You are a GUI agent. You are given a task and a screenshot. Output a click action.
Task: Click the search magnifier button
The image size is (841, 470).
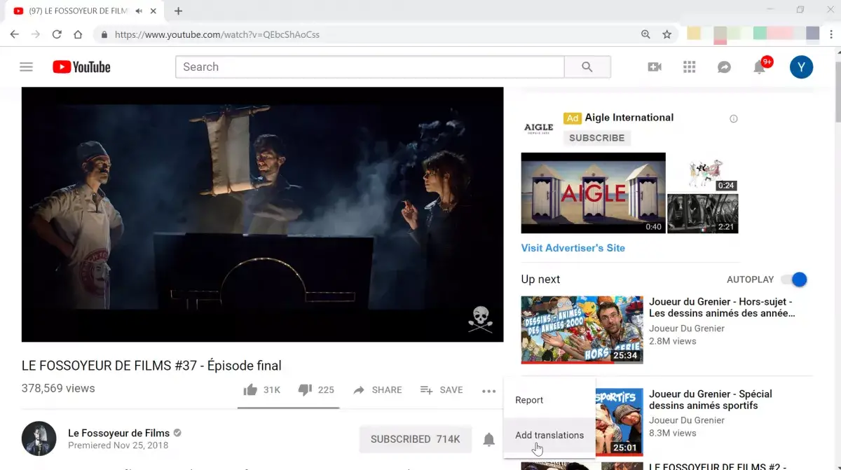(587, 67)
